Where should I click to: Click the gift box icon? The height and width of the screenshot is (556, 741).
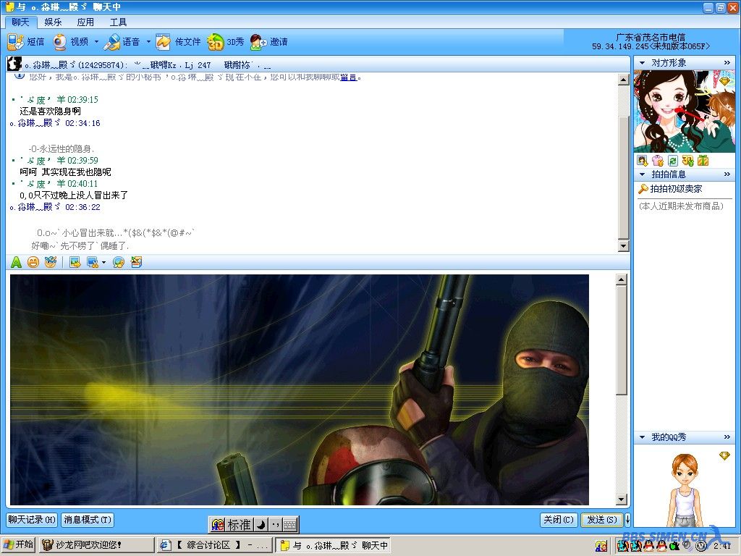(703, 161)
